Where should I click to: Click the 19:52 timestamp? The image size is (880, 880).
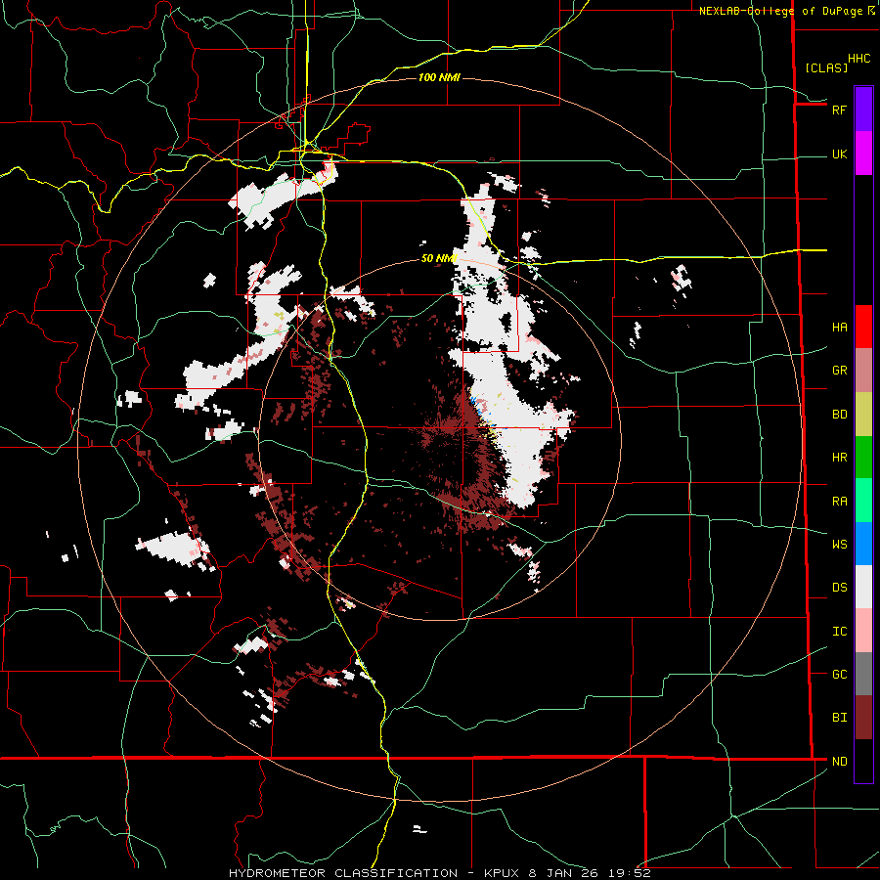click(x=628, y=873)
